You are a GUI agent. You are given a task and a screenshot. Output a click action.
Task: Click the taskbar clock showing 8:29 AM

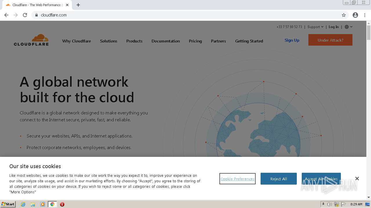click(356, 204)
